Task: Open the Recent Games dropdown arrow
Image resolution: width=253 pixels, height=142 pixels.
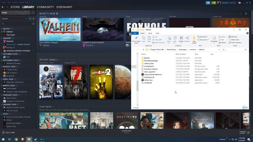Action: coord(58,60)
